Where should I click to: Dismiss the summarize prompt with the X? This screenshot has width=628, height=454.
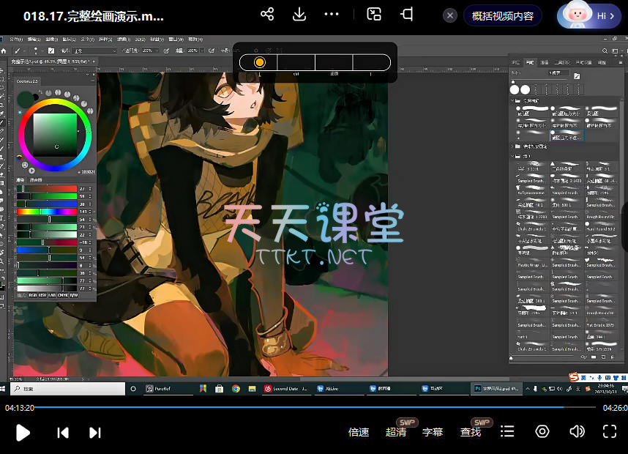451,15
